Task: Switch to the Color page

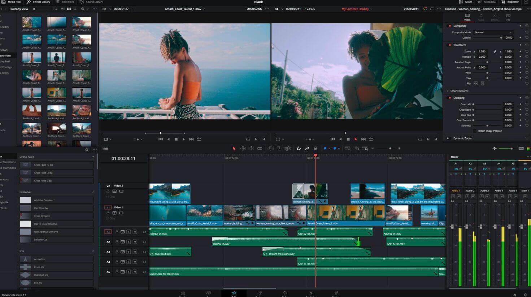Action: [x=285, y=293]
